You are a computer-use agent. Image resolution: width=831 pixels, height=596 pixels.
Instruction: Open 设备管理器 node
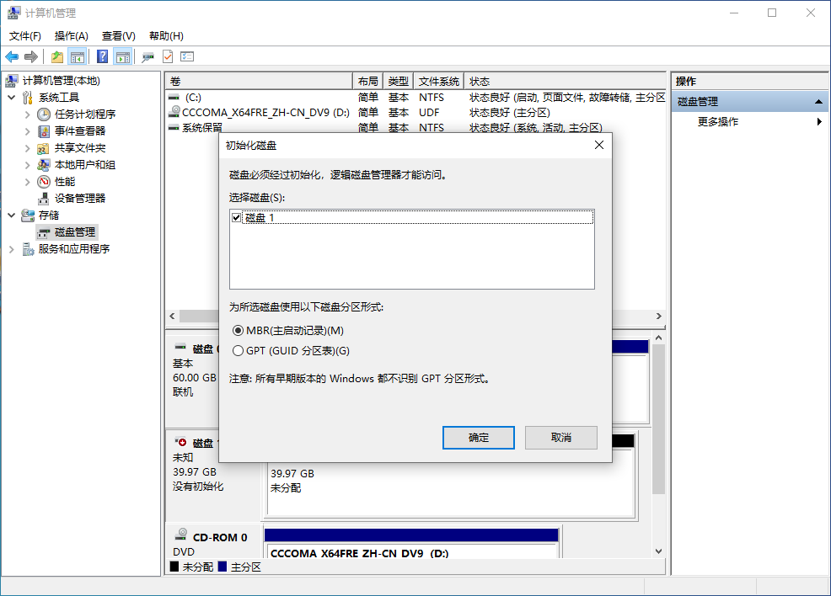[x=79, y=199]
